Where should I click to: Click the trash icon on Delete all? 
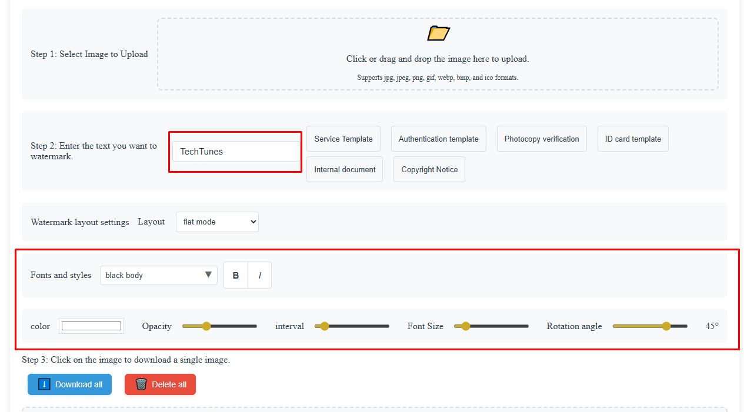pos(141,384)
